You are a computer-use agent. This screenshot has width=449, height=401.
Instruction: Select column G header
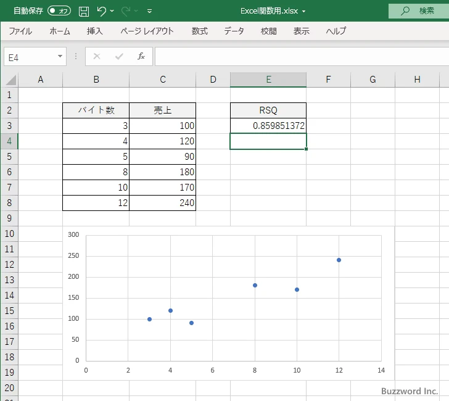[x=373, y=80]
